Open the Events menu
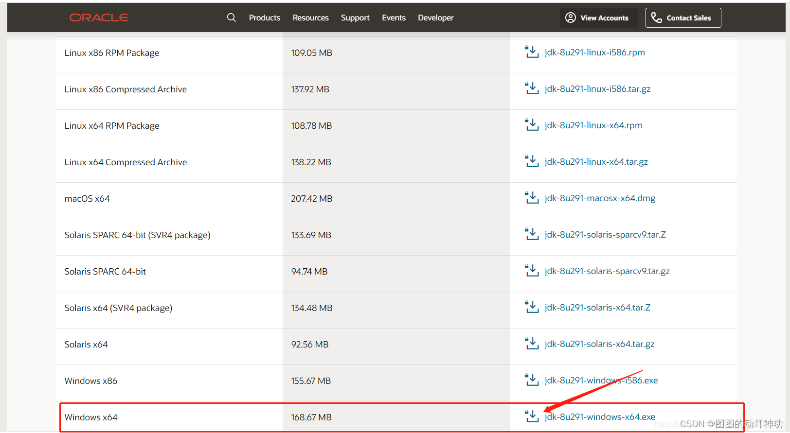Viewport: 790px width, 433px height. (x=394, y=17)
